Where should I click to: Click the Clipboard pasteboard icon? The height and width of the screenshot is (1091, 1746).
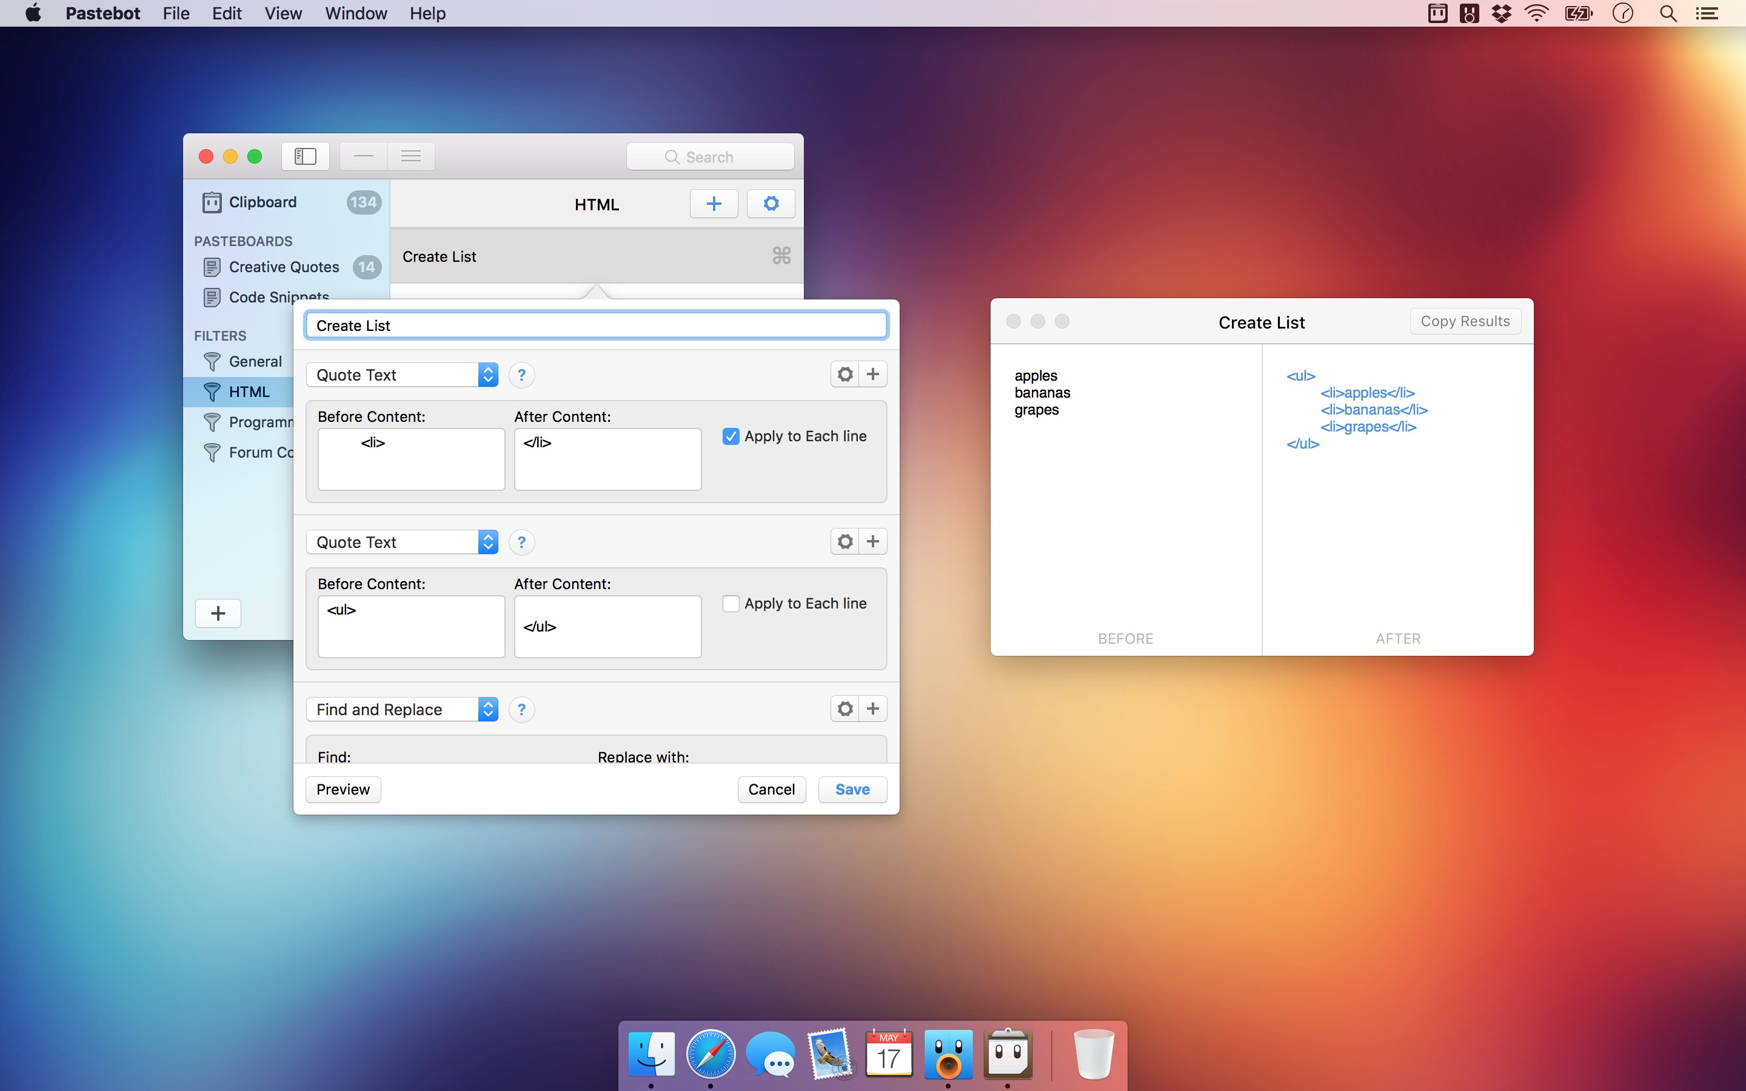[211, 202]
